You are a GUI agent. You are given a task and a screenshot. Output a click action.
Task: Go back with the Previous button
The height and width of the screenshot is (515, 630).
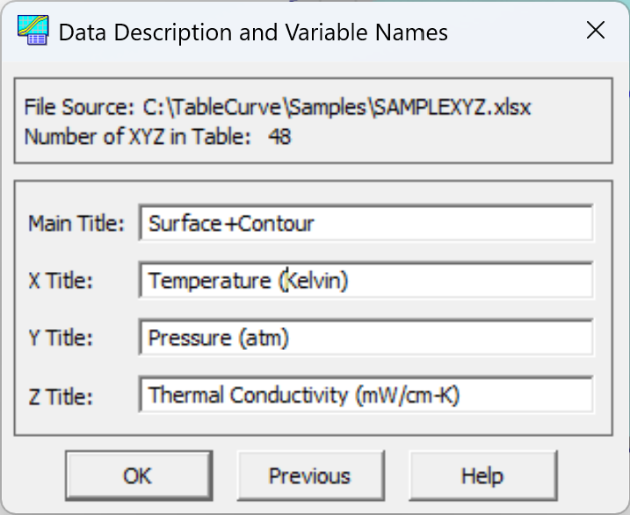pyautogui.click(x=310, y=476)
